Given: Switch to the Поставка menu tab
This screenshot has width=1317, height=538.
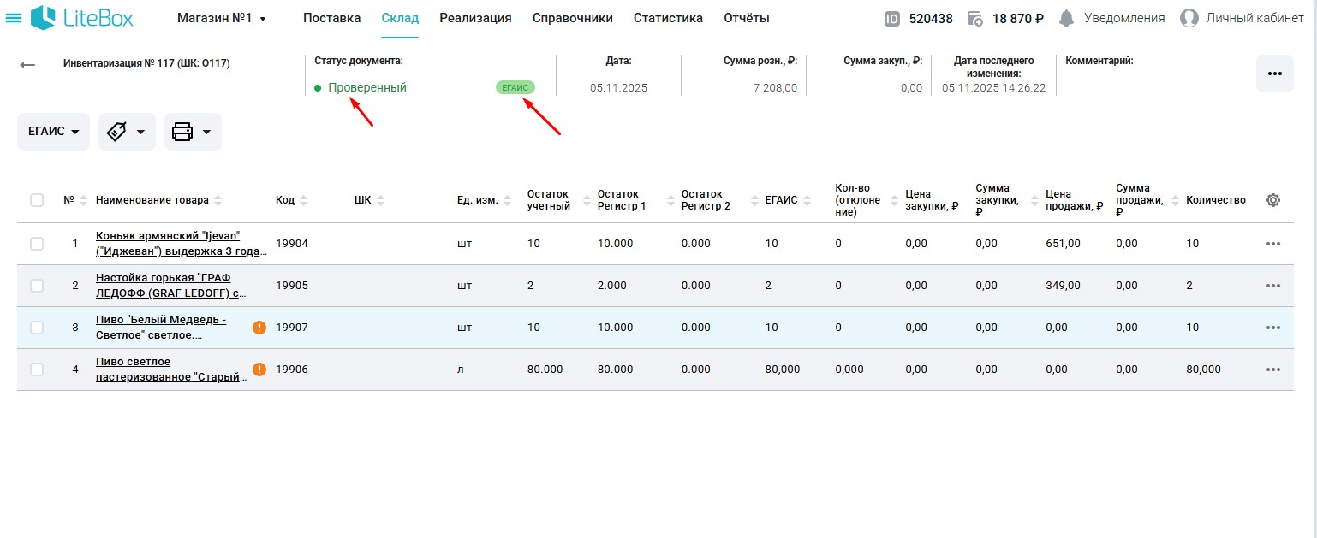Looking at the screenshot, I should 331,18.
